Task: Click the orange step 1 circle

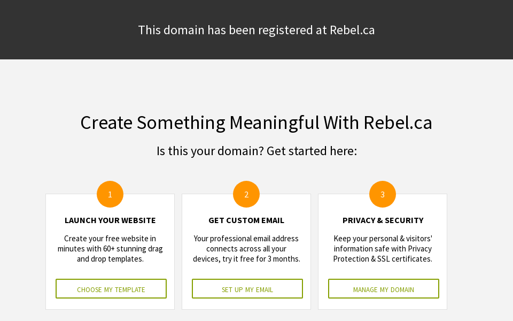Action: pyautogui.click(x=110, y=194)
